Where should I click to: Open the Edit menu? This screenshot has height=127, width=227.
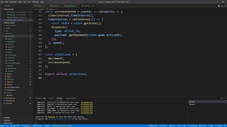coord(7,2)
